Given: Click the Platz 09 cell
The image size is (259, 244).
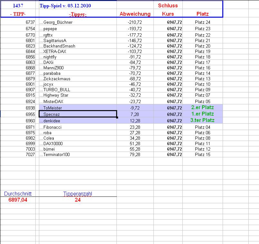Looking at the screenshot, I should pyautogui.click(x=202, y=90).
